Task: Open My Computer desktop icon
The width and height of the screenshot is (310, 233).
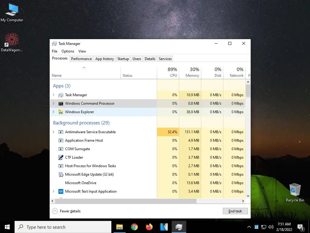Action: (12, 12)
